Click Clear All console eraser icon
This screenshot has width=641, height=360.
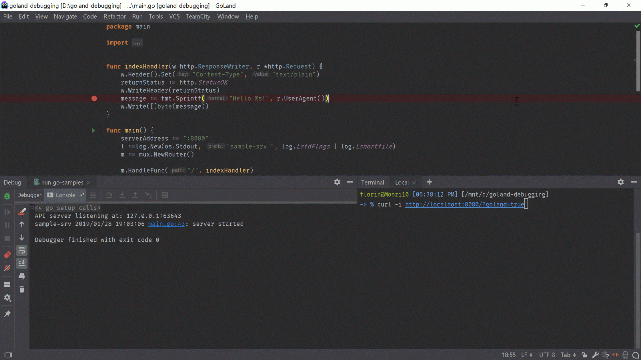(x=22, y=211)
